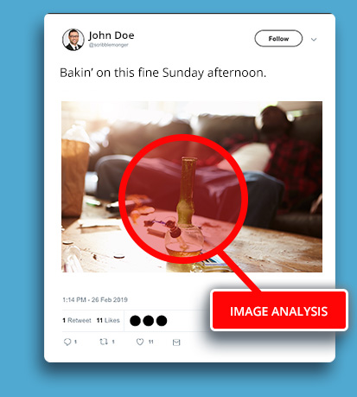Click the red circle highlighting the glass pipe
This screenshot has height=397, width=357.
pyautogui.click(x=183, y=199)
